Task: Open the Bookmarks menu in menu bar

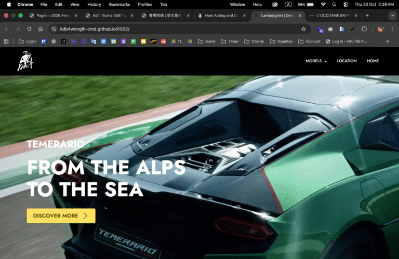Action: coord(119,4)
